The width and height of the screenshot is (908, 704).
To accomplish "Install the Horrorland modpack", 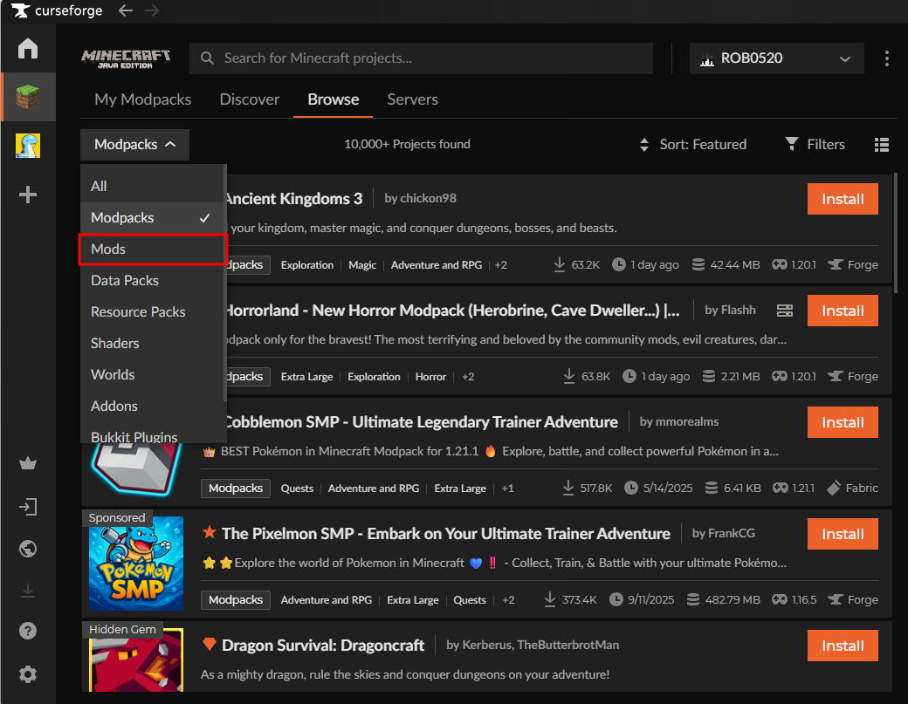I will pos(843,311).
